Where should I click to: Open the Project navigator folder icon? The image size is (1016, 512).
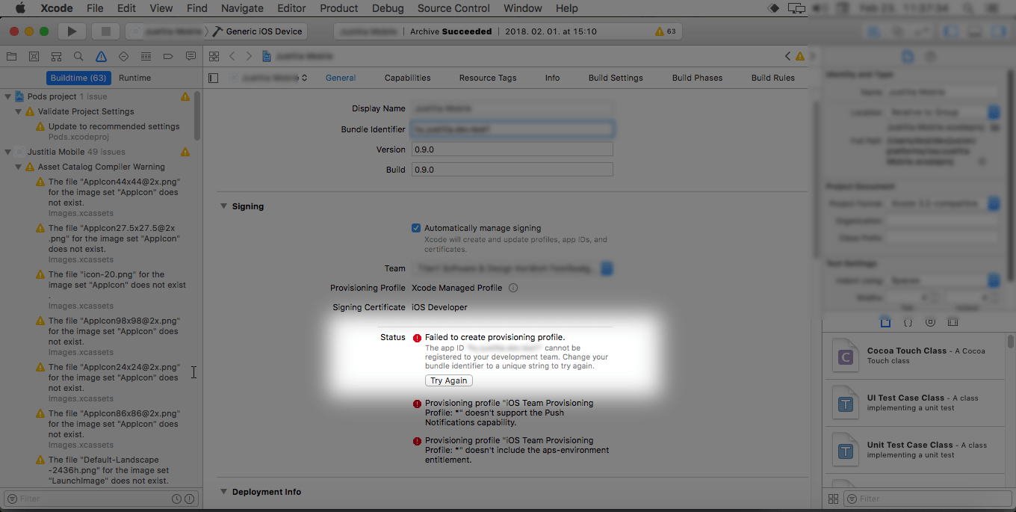pos(11,56)
